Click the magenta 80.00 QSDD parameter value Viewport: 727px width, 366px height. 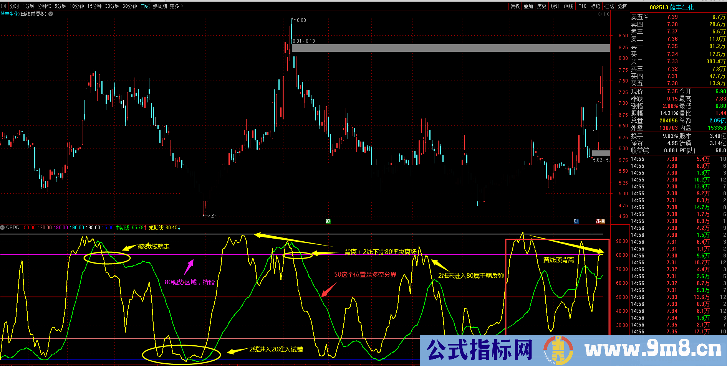pyautogui.click(x=62, y=228)
